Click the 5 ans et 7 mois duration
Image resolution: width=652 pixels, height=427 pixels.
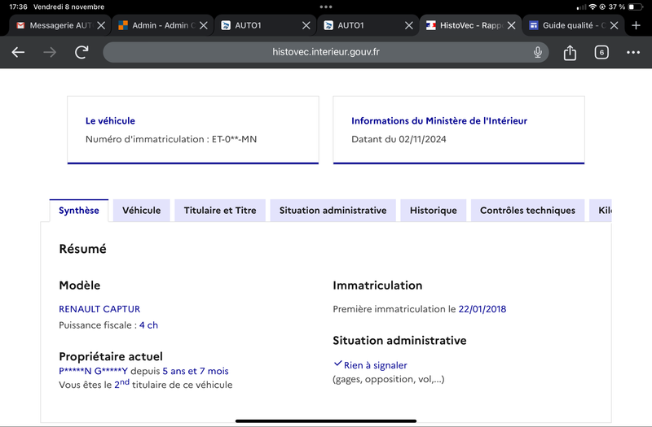(x=196, y=371)
